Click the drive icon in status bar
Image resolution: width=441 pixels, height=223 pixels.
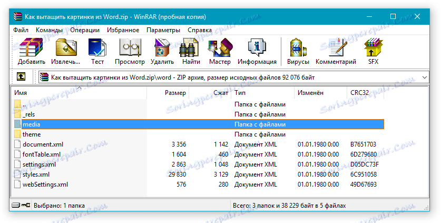16,205
